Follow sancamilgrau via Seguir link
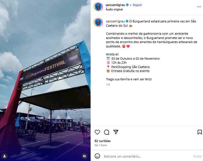The width and height of the screenshot is (203, 161). point(137,5)
